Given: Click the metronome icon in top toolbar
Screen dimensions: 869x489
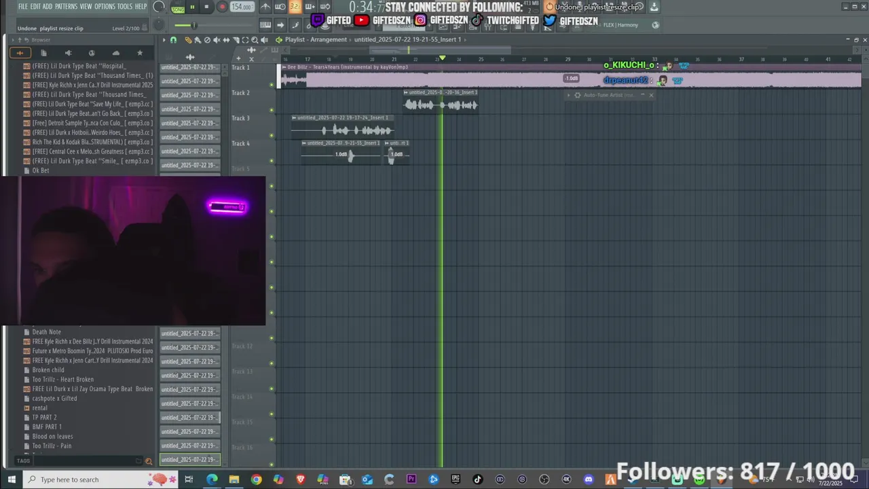Looking at the screenshot, I should [x=265, y=7].
